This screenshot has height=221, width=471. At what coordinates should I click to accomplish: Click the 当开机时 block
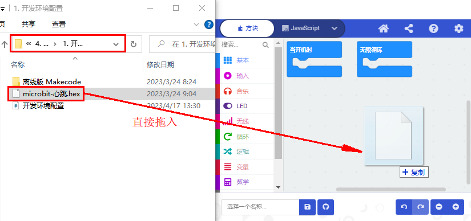pyautogui.click(x=314, y=59)
